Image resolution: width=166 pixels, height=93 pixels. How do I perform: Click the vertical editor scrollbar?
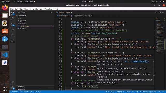tap(165, 44)
